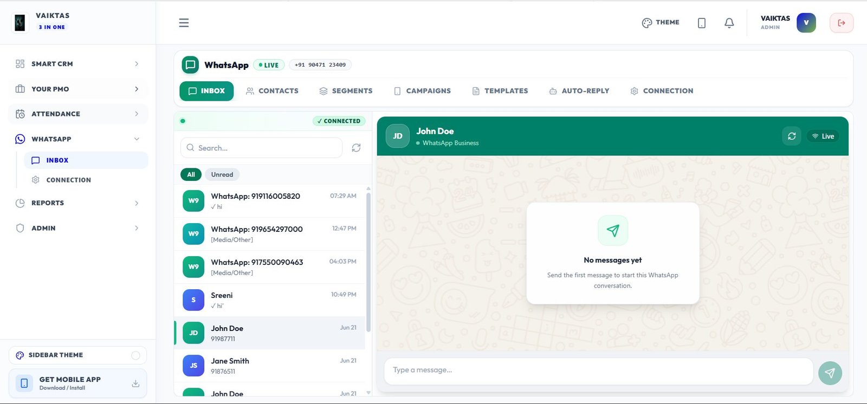Click the red logout icon

coord(842,23)
